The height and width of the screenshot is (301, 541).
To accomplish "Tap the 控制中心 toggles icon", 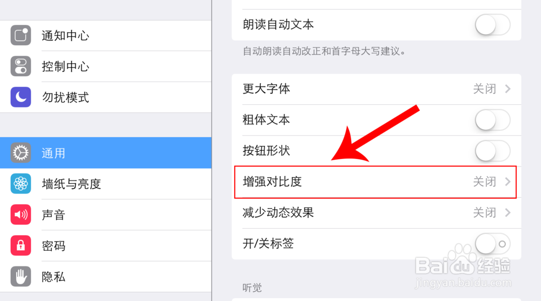I will point(21,66).
